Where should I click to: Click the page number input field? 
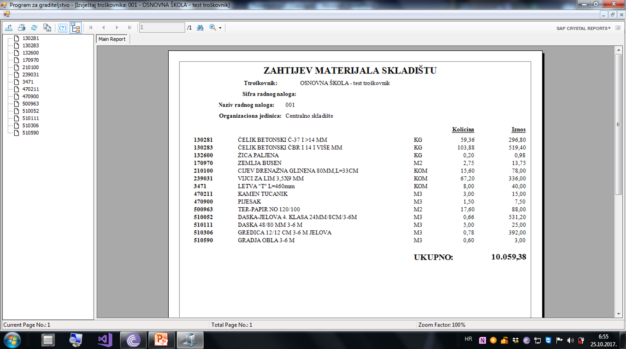click(162, 28)
